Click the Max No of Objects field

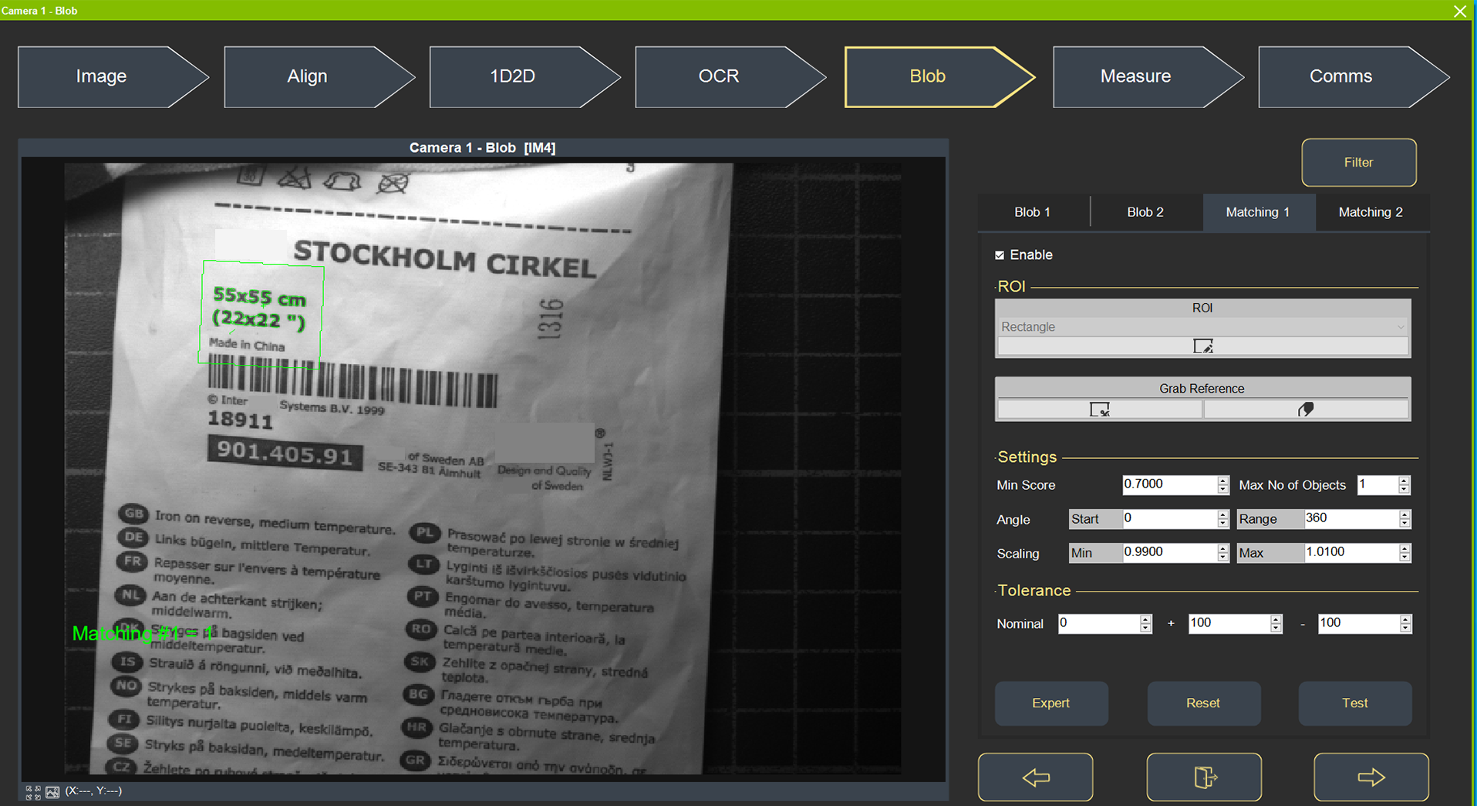1378,484
